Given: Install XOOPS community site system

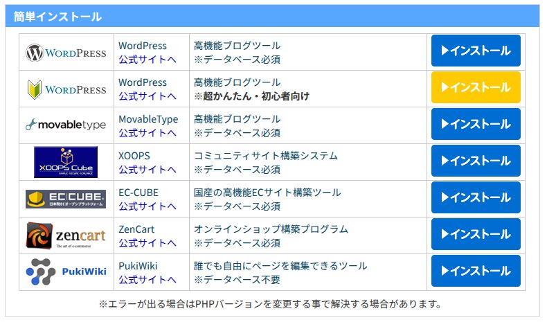Looking at the screenshot, I should tap(476, 161).
